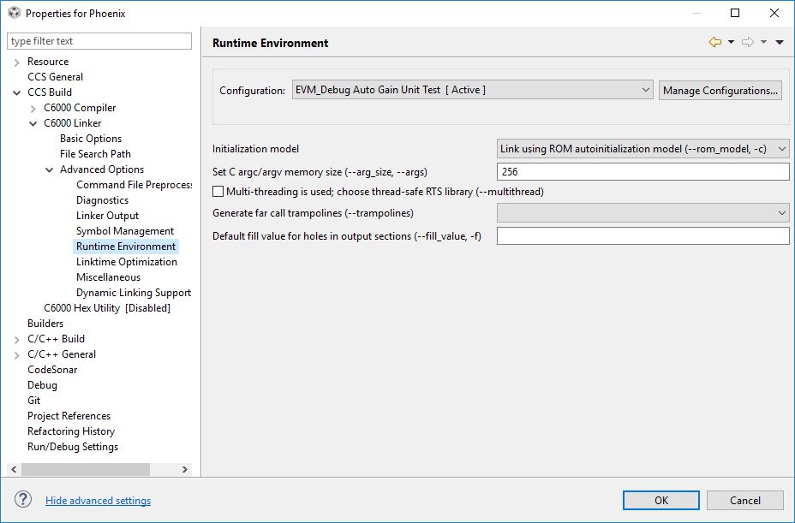795x523 pixels.
Task: Click the tree horizontal scrollbar thumb
Action: (x=86, y=469)
